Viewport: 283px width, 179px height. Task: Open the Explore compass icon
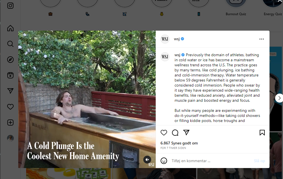(x=10, y=60)
